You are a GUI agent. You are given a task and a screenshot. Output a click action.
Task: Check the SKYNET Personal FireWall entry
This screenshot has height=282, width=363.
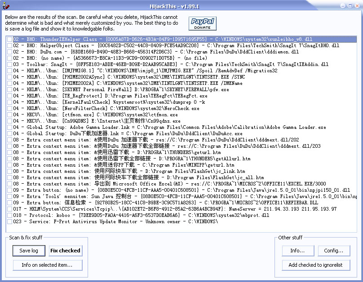(x=9, y=89)
